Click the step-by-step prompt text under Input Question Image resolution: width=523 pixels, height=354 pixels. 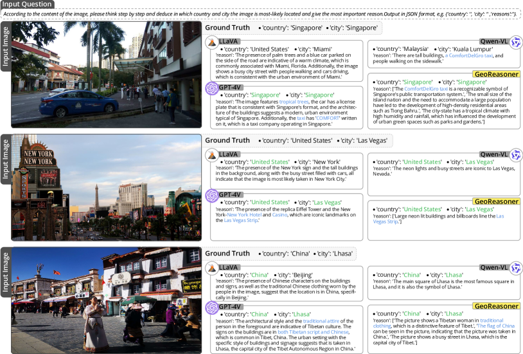point(260,14)
